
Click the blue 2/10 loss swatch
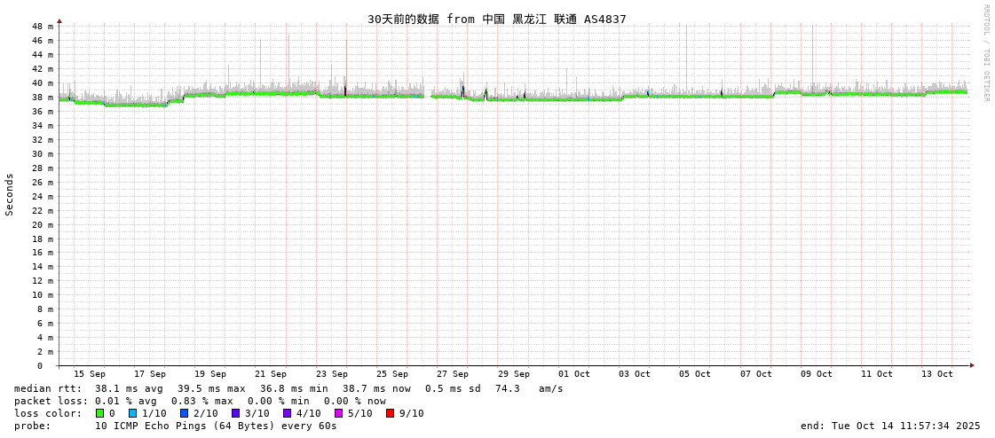click(184, 413)
